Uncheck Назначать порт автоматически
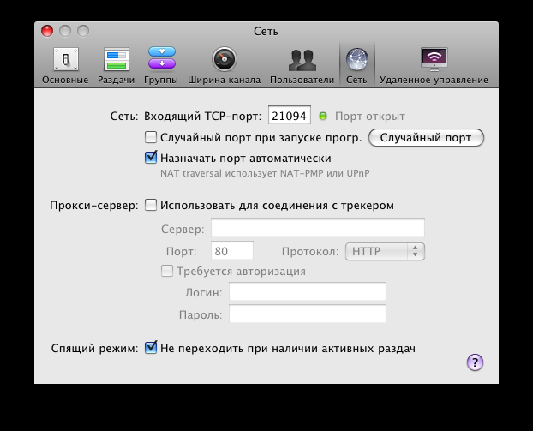This screenshot has height=431, width=533. point(151,158)
